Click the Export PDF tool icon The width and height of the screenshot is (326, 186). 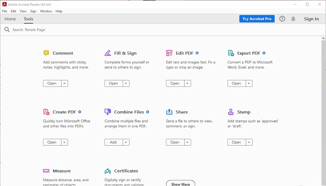click(x=231, y=53)
